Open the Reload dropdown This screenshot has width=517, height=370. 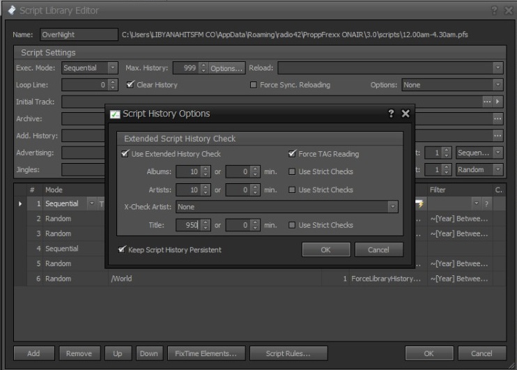click(x=498, y=68)
